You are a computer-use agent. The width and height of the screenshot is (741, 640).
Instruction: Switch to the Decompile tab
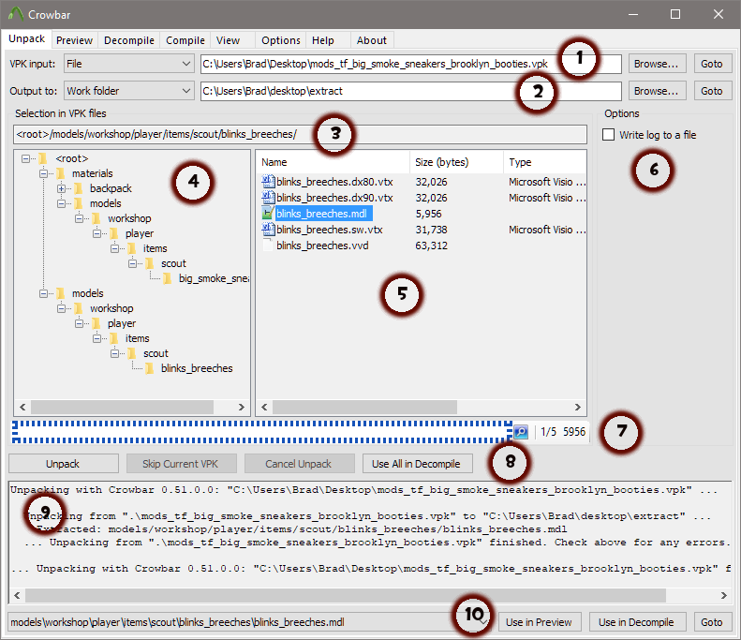pos(129,40)
